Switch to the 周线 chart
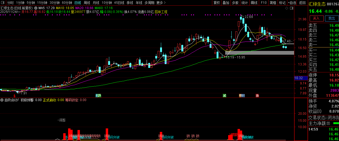 pyautogui.click(x=87, y=3)
